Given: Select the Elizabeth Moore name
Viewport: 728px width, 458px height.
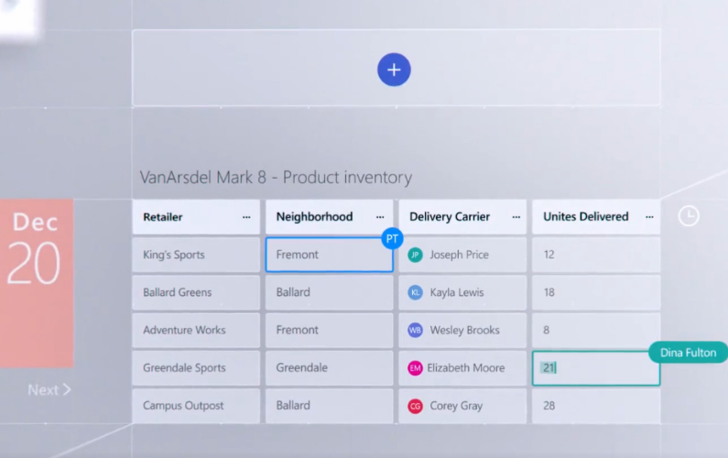Looking at the screenshot, I should click(466, 368).
